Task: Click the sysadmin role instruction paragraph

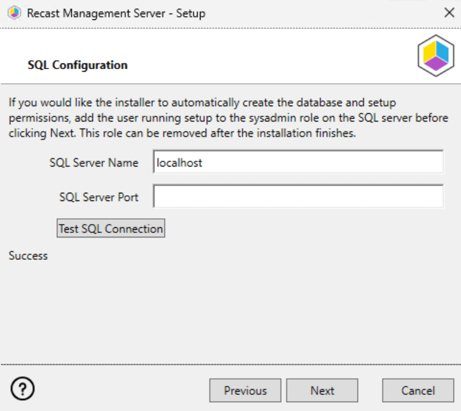Action: [x=229, y=118]
